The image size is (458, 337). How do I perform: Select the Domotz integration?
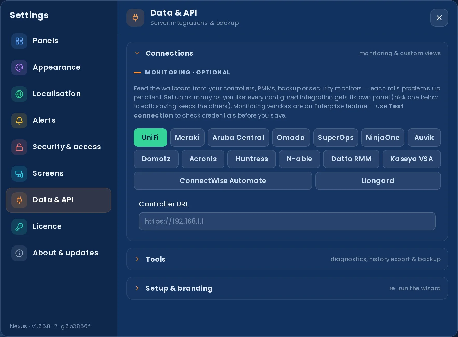click(156, 159)
